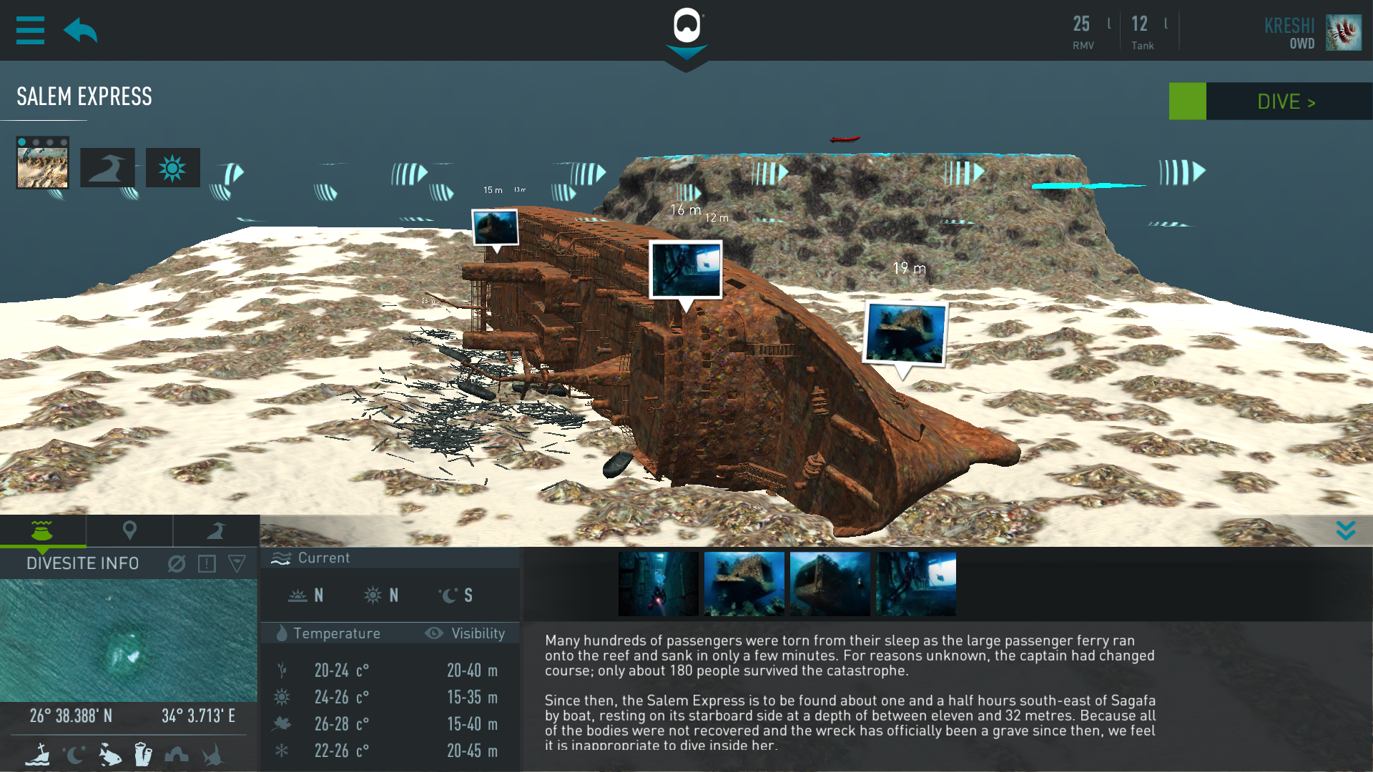Viewport: 1373px width, 772px height.
Task: Click the 16 m depth label
Action: pos(686,210)
